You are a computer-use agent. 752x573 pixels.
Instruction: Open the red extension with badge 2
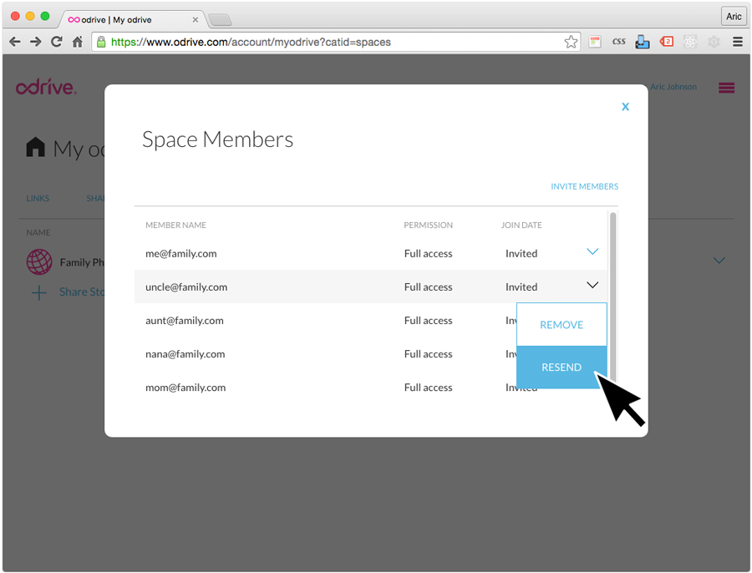[667, 42]
